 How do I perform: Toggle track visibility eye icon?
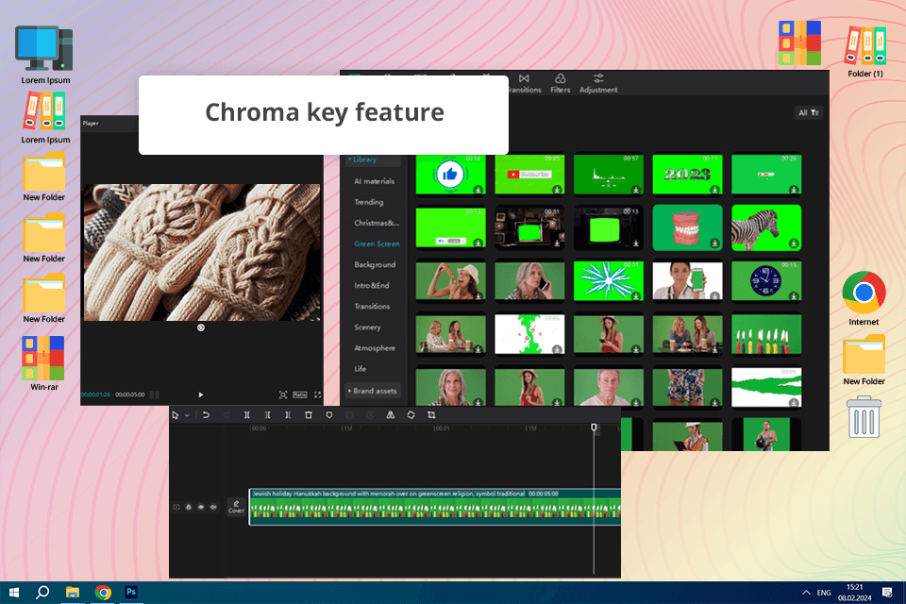click(201, 507)
